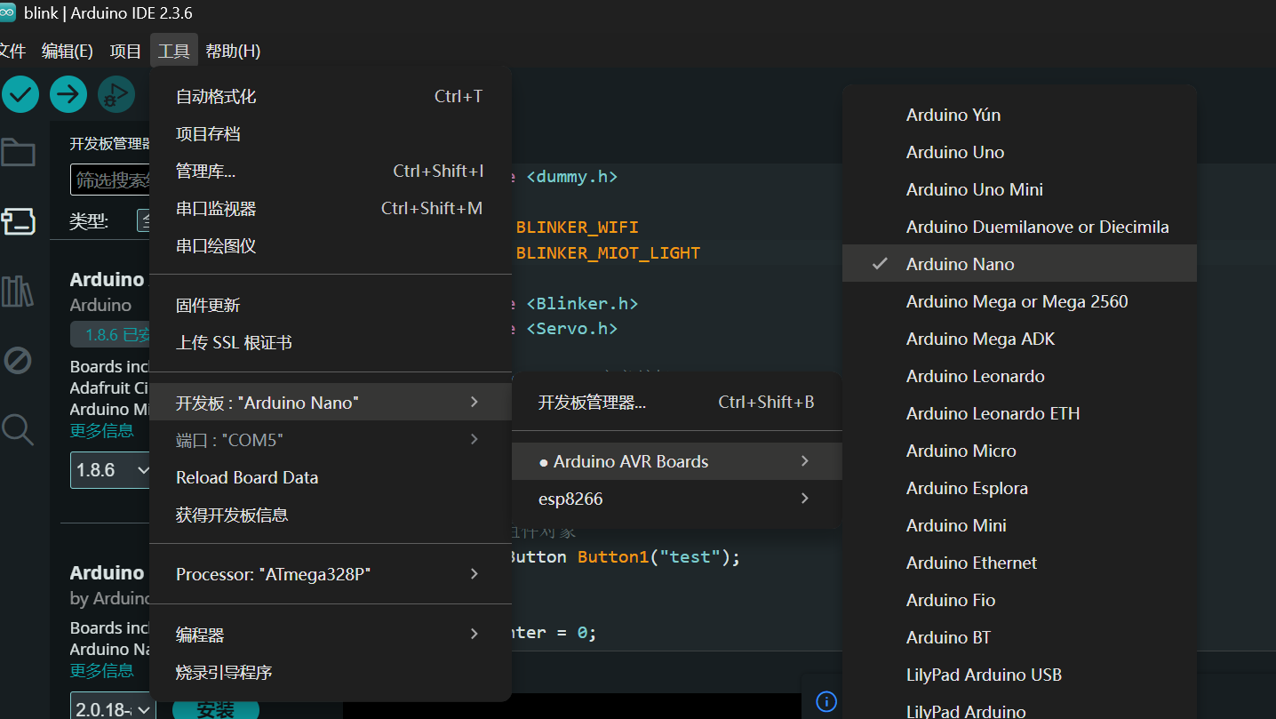Expand the Arduino AVR Boards submenu
The image size is (1276, 719).
click(x=676, y=461)
